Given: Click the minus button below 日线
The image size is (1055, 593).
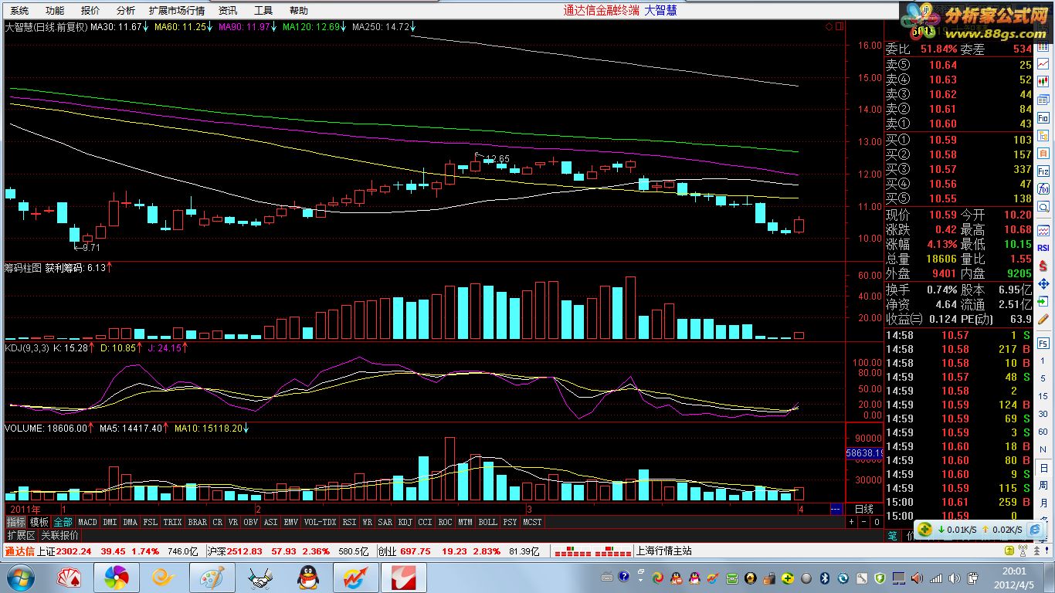Looking at the screenshot, I should [x=864, y=522].
